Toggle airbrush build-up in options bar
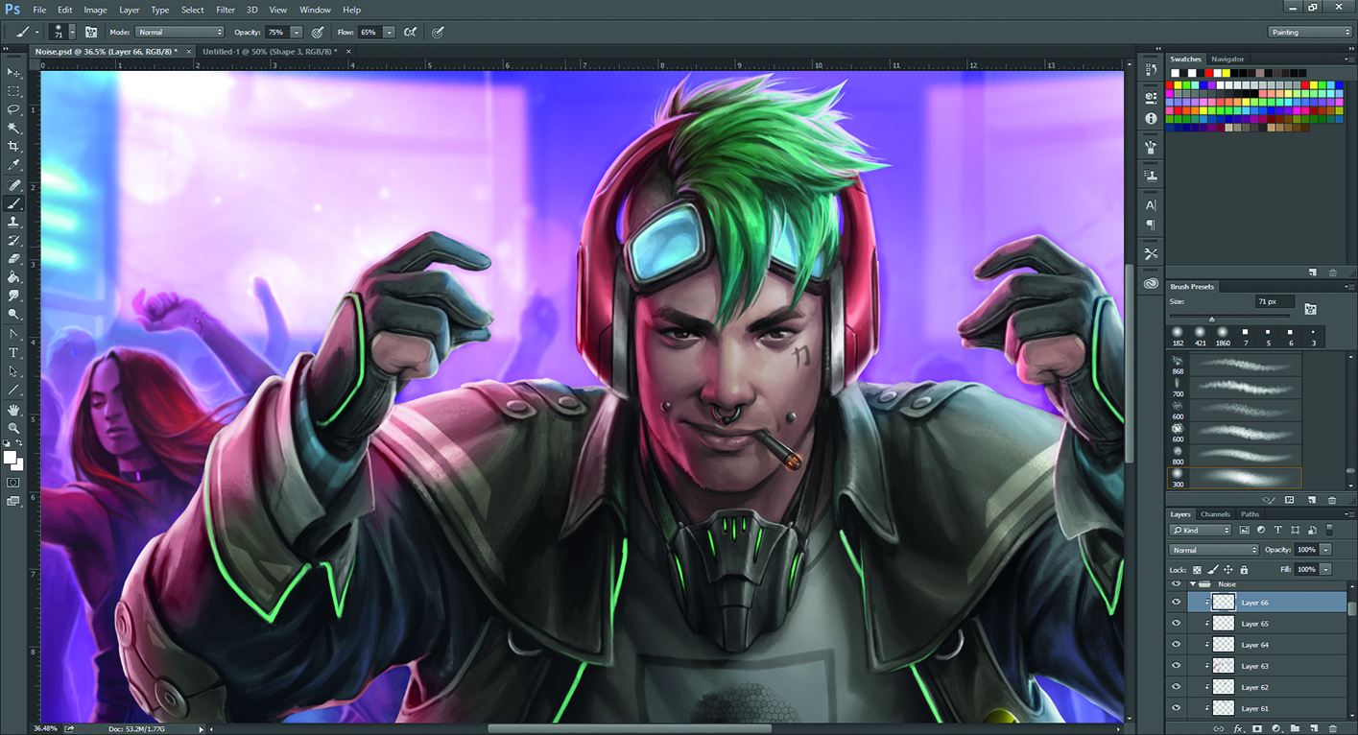This screenshot has height=735, width=1358. (410, 33)
